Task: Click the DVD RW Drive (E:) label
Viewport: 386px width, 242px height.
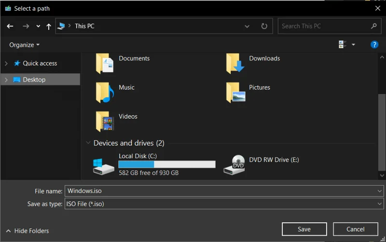Action: click(274, 160)
